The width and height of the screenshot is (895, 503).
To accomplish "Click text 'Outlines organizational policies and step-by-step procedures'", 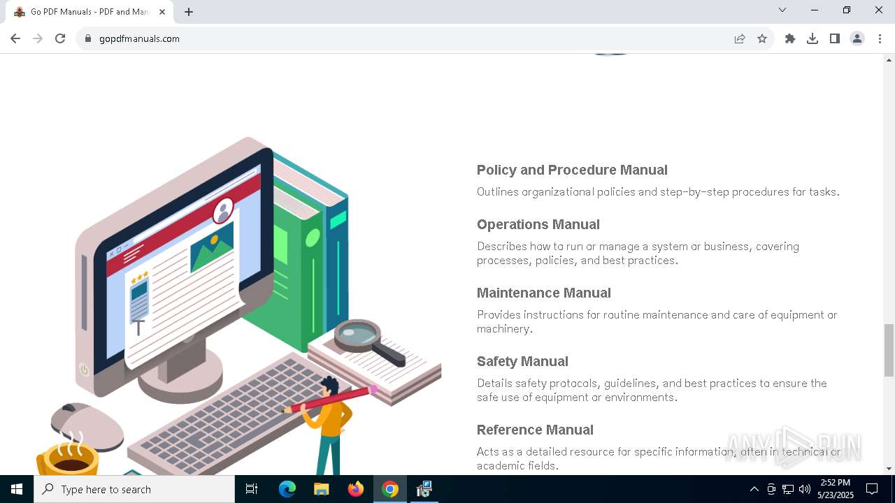I will click(633, 192).
